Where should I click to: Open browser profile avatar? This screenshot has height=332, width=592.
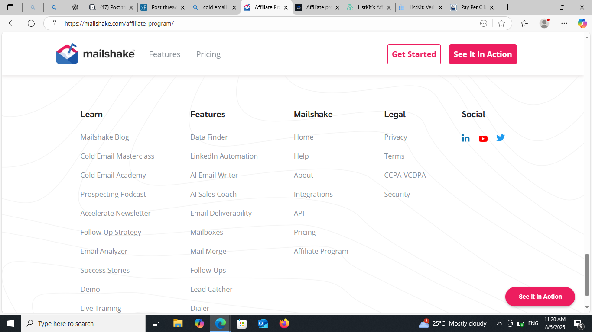(x=544, y=23)
